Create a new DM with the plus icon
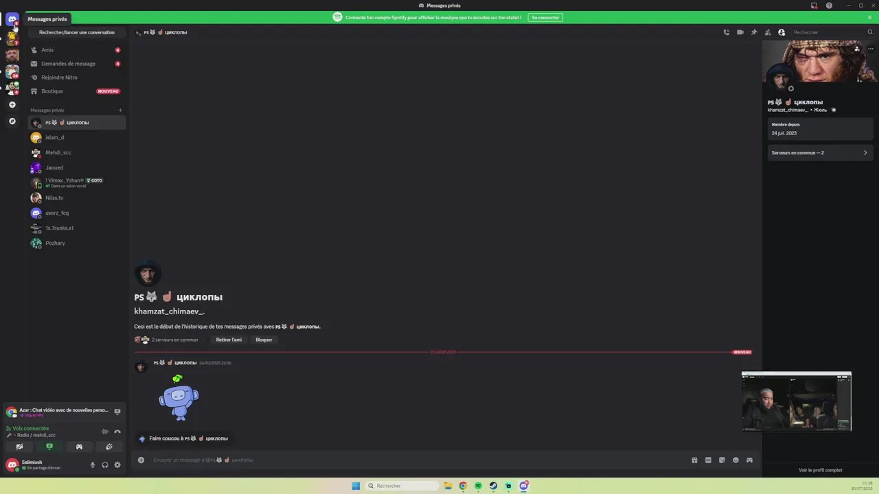This screenshot has width=879, height=494. 120,110
